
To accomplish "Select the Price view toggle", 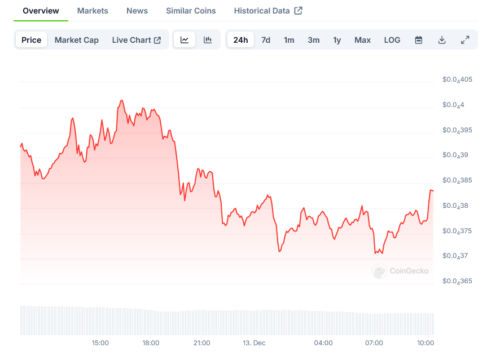I will click(32, 40).
